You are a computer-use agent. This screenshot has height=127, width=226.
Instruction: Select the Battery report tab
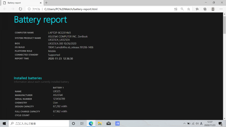(x=22, y=3)
